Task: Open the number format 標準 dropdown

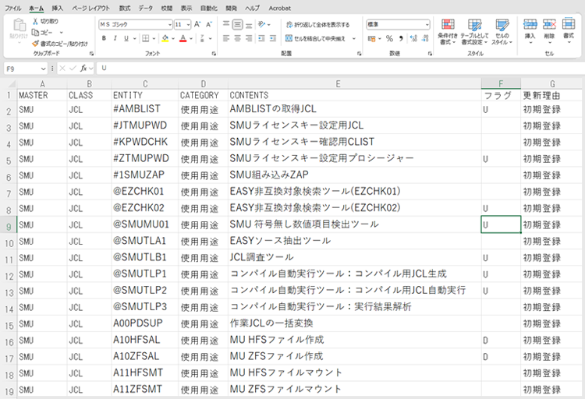Action: click(427, 25)
